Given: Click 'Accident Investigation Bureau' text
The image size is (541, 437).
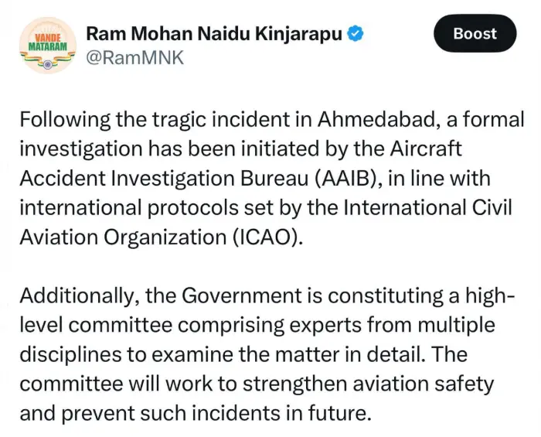Looking at the screenshot, I should click(x=164, y=179).
